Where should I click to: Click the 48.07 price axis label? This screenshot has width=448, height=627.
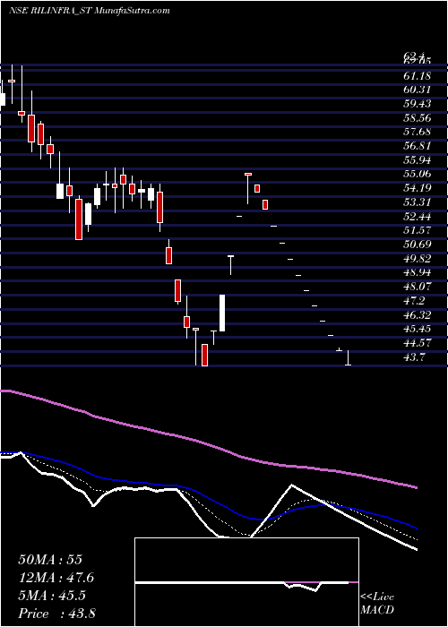coord(418,287)
